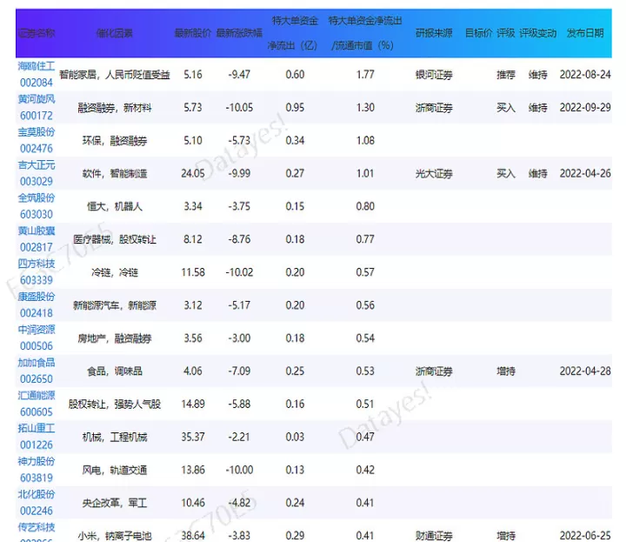Viewport: 626px width, 542px height.
Task: Select catalyst text 央企改革，军工
Action: [115, 503]
